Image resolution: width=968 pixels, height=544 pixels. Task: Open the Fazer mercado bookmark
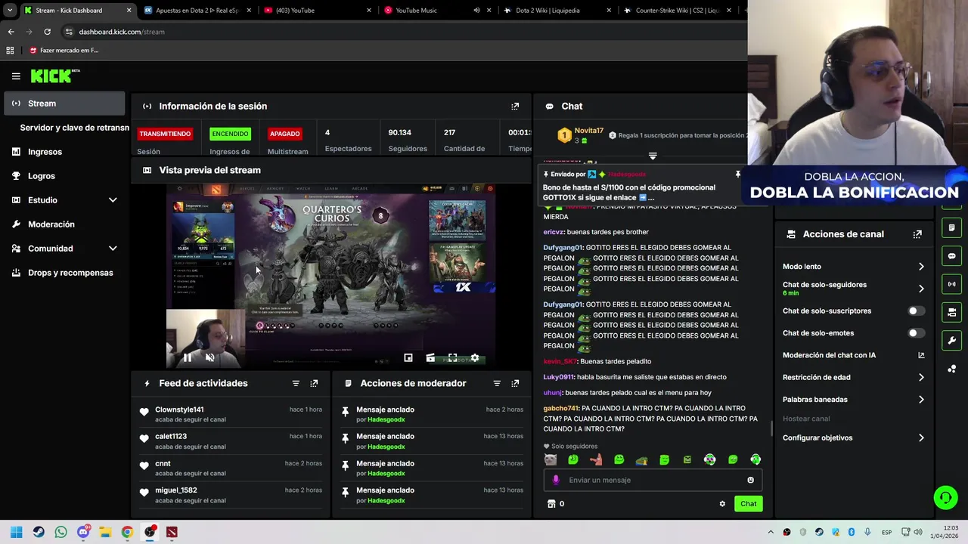coord(64,51)
